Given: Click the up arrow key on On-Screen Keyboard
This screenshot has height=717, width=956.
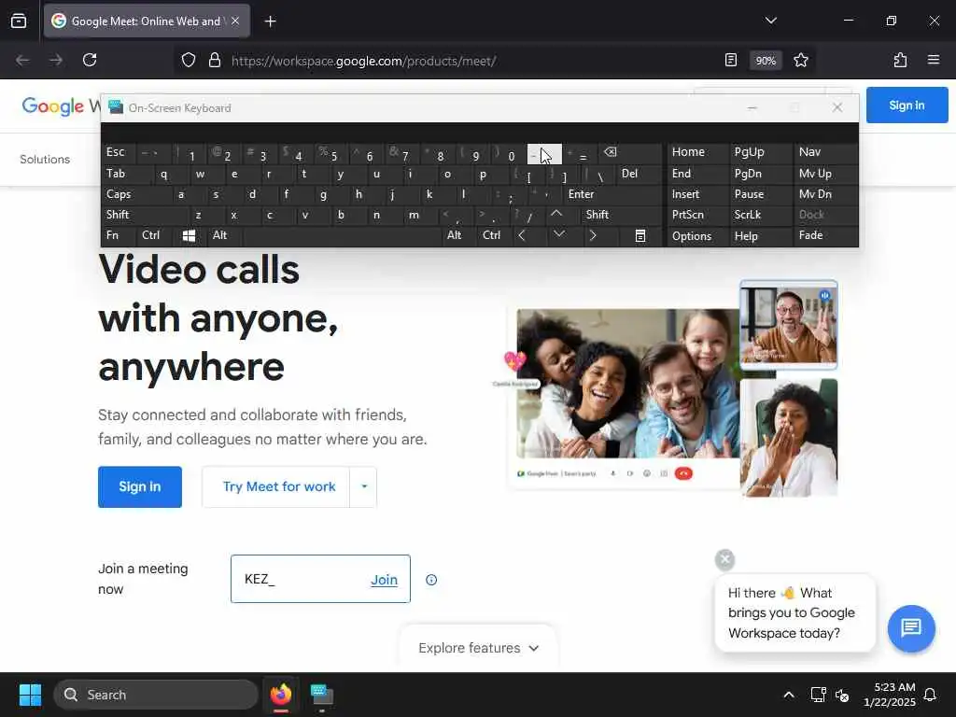Looking at the screenshot, I should pyautogui.click(x=555, y=214).
